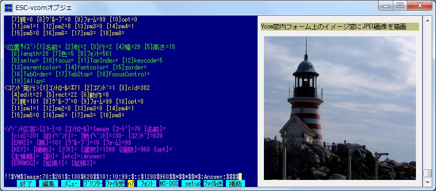Click the '[4]edit=21' text
The height and width of the screenshot is (191, 436).
[x=27, y=95]
